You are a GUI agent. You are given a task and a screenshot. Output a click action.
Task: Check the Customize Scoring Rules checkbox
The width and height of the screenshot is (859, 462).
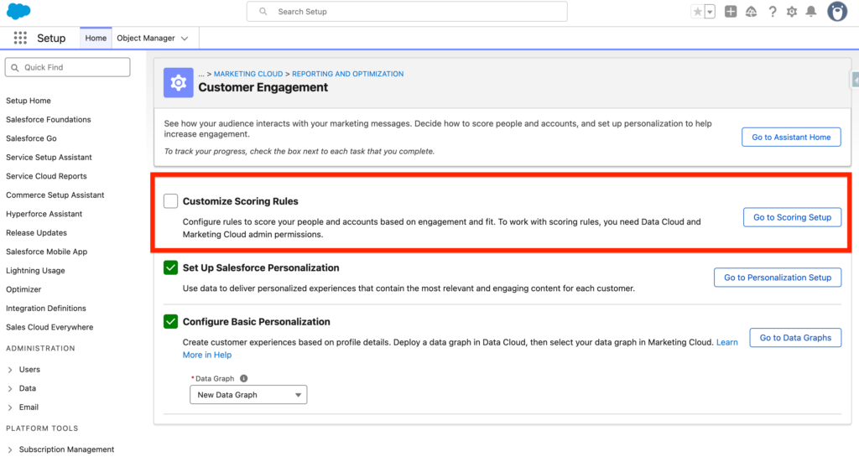tap(171, 201)
